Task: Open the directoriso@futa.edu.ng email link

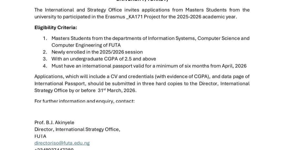Action: [62, 143]
